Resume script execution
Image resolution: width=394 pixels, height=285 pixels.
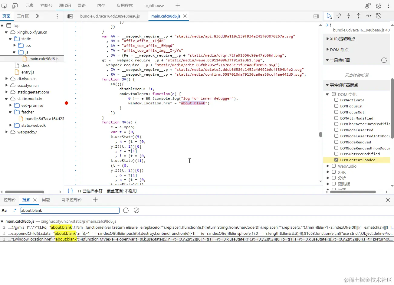tap(329, 16)
